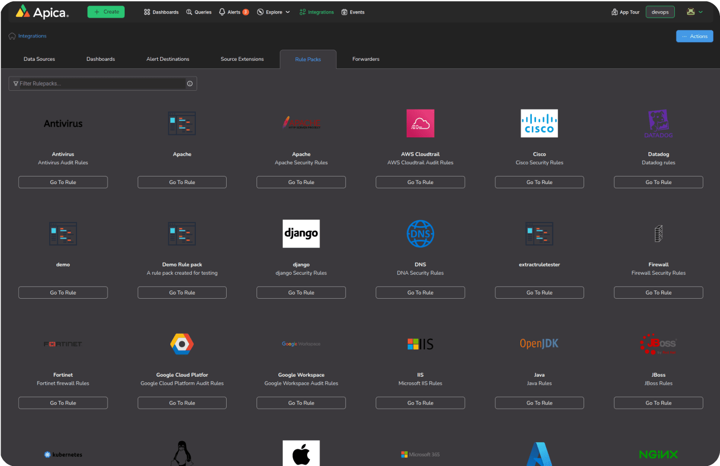
Task: Click the demo rule pack icon
Action: click(x=63, y=234)
